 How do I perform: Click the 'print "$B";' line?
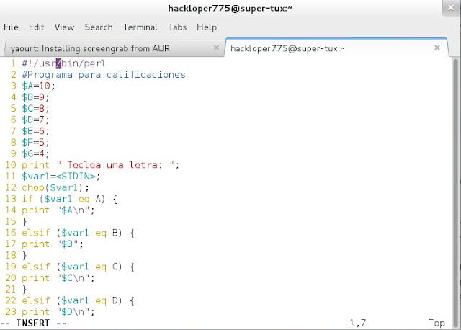click(53, 244)
